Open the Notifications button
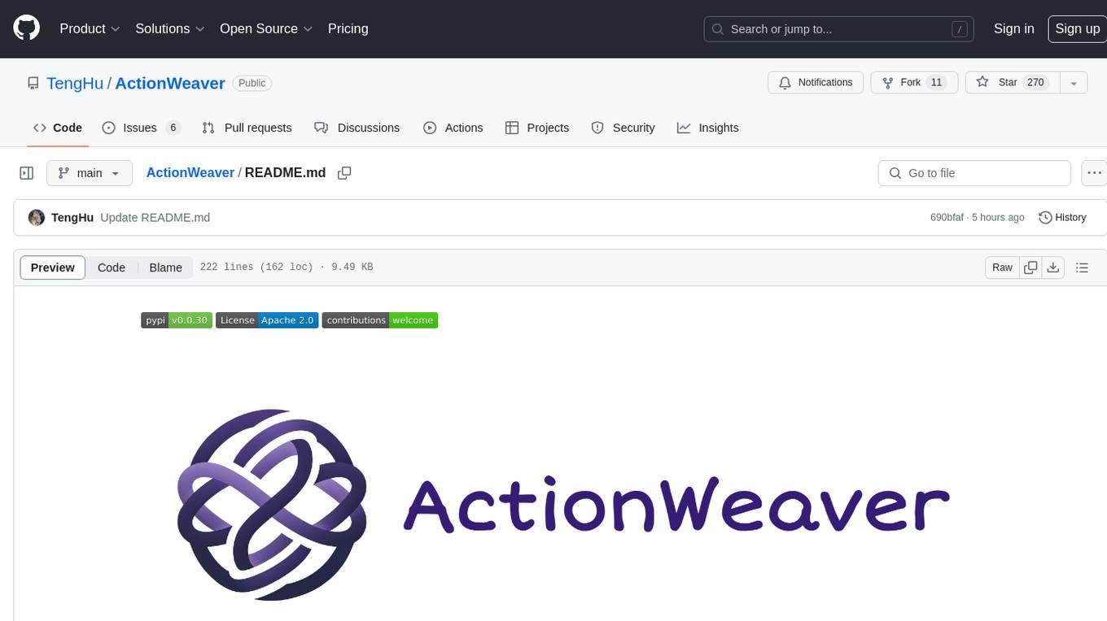Image resolution: width=1107 pixels, height=621 pixels. point(816,82)
